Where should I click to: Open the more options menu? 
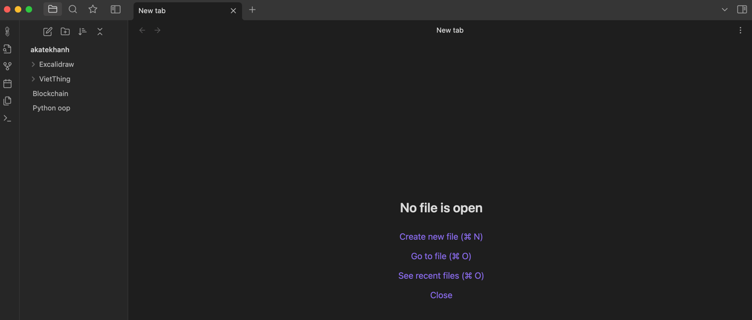coord(740,30)
